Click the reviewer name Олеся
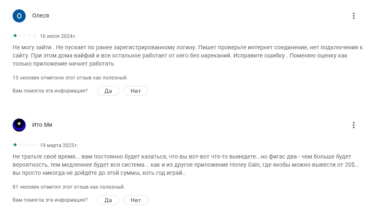 coord(40,16)
